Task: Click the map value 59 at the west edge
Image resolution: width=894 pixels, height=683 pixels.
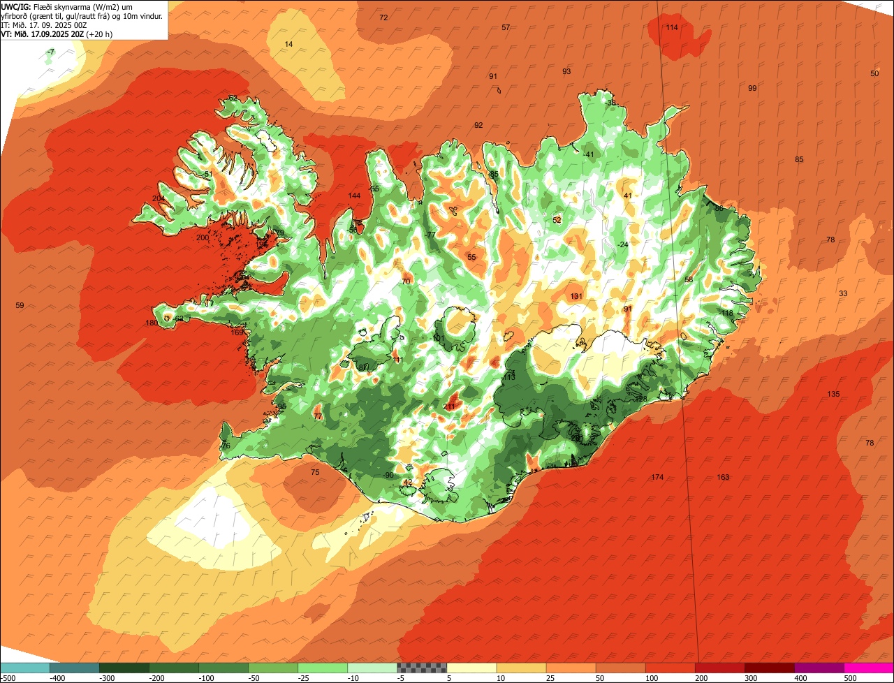Action: point(20,305)
